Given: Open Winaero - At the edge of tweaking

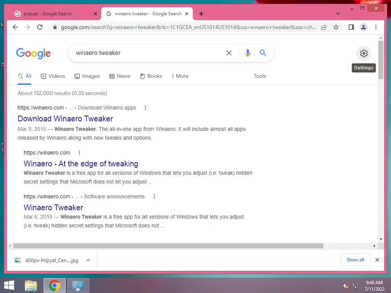Looking at the screenshot, I should (81, 163).
